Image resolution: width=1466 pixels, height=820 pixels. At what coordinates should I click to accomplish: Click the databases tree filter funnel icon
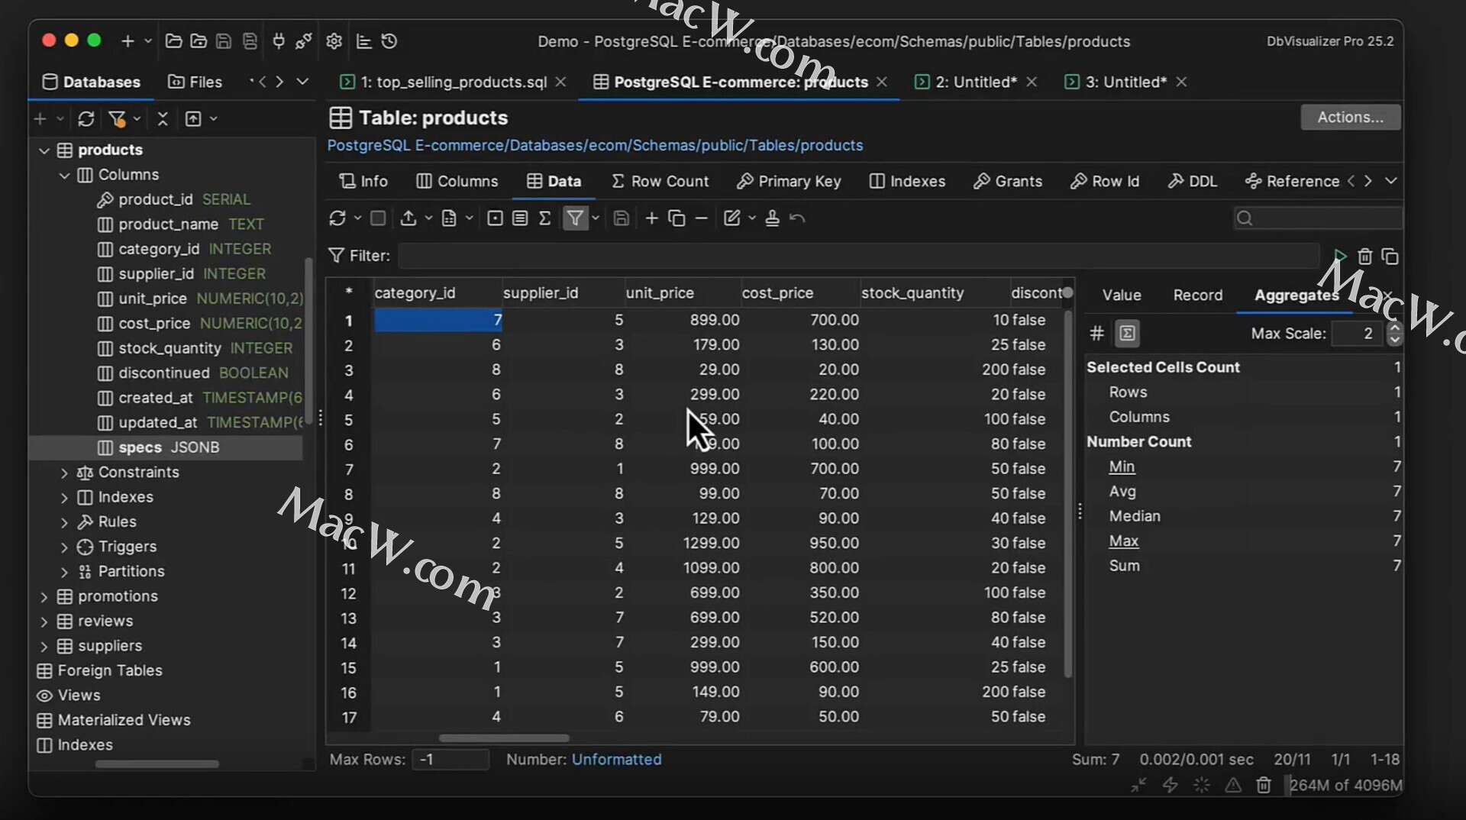pos(117,118)
